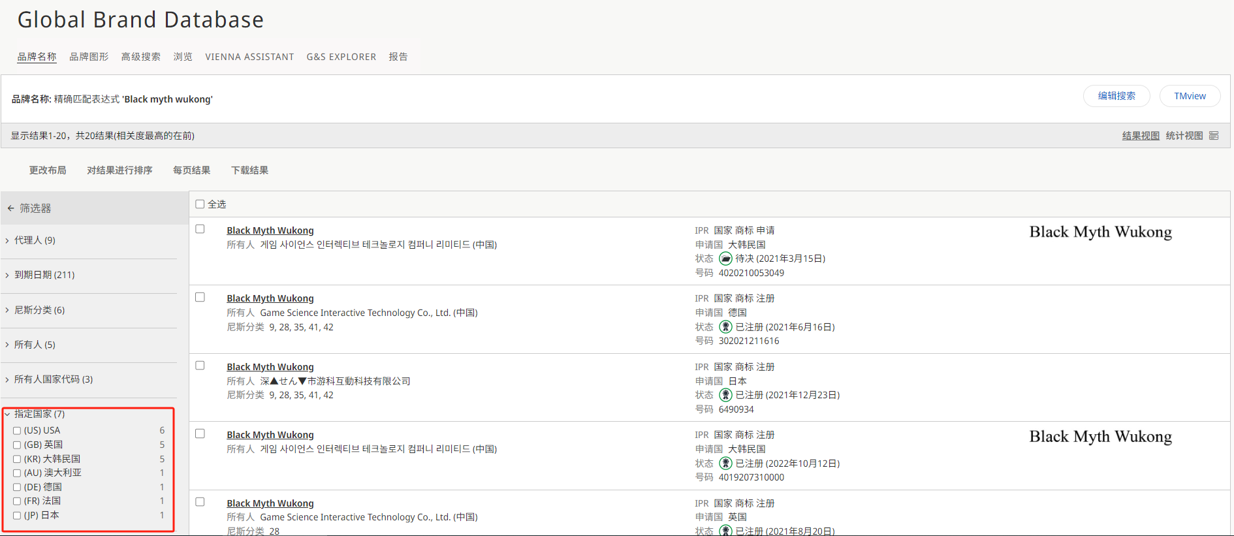Switch to the 品牌名称 tab
Viewport: 1234px width, 536px height.
click(x=37, y=57)
